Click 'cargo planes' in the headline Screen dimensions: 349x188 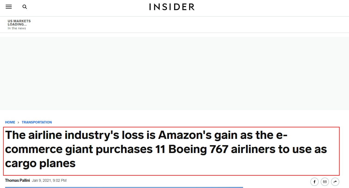(x=40, y=163)
